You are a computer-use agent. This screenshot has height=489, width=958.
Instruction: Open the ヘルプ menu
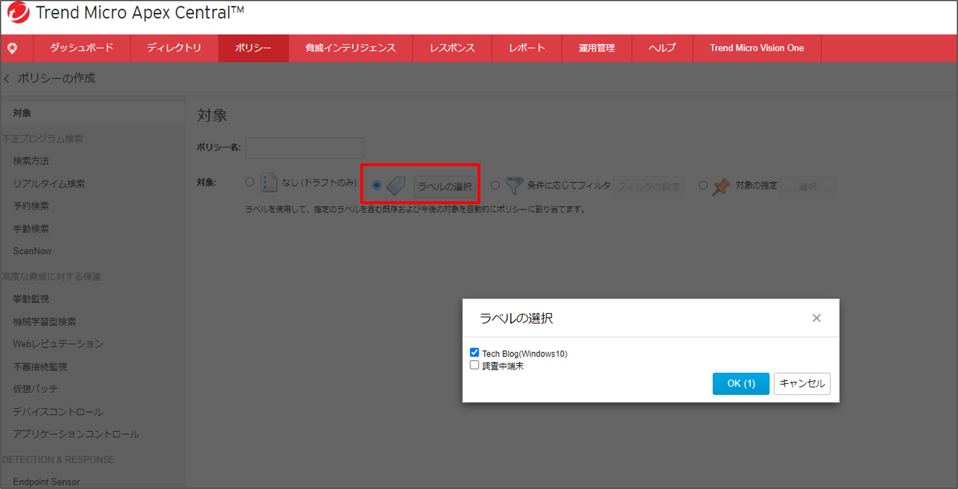pos(662,48)
